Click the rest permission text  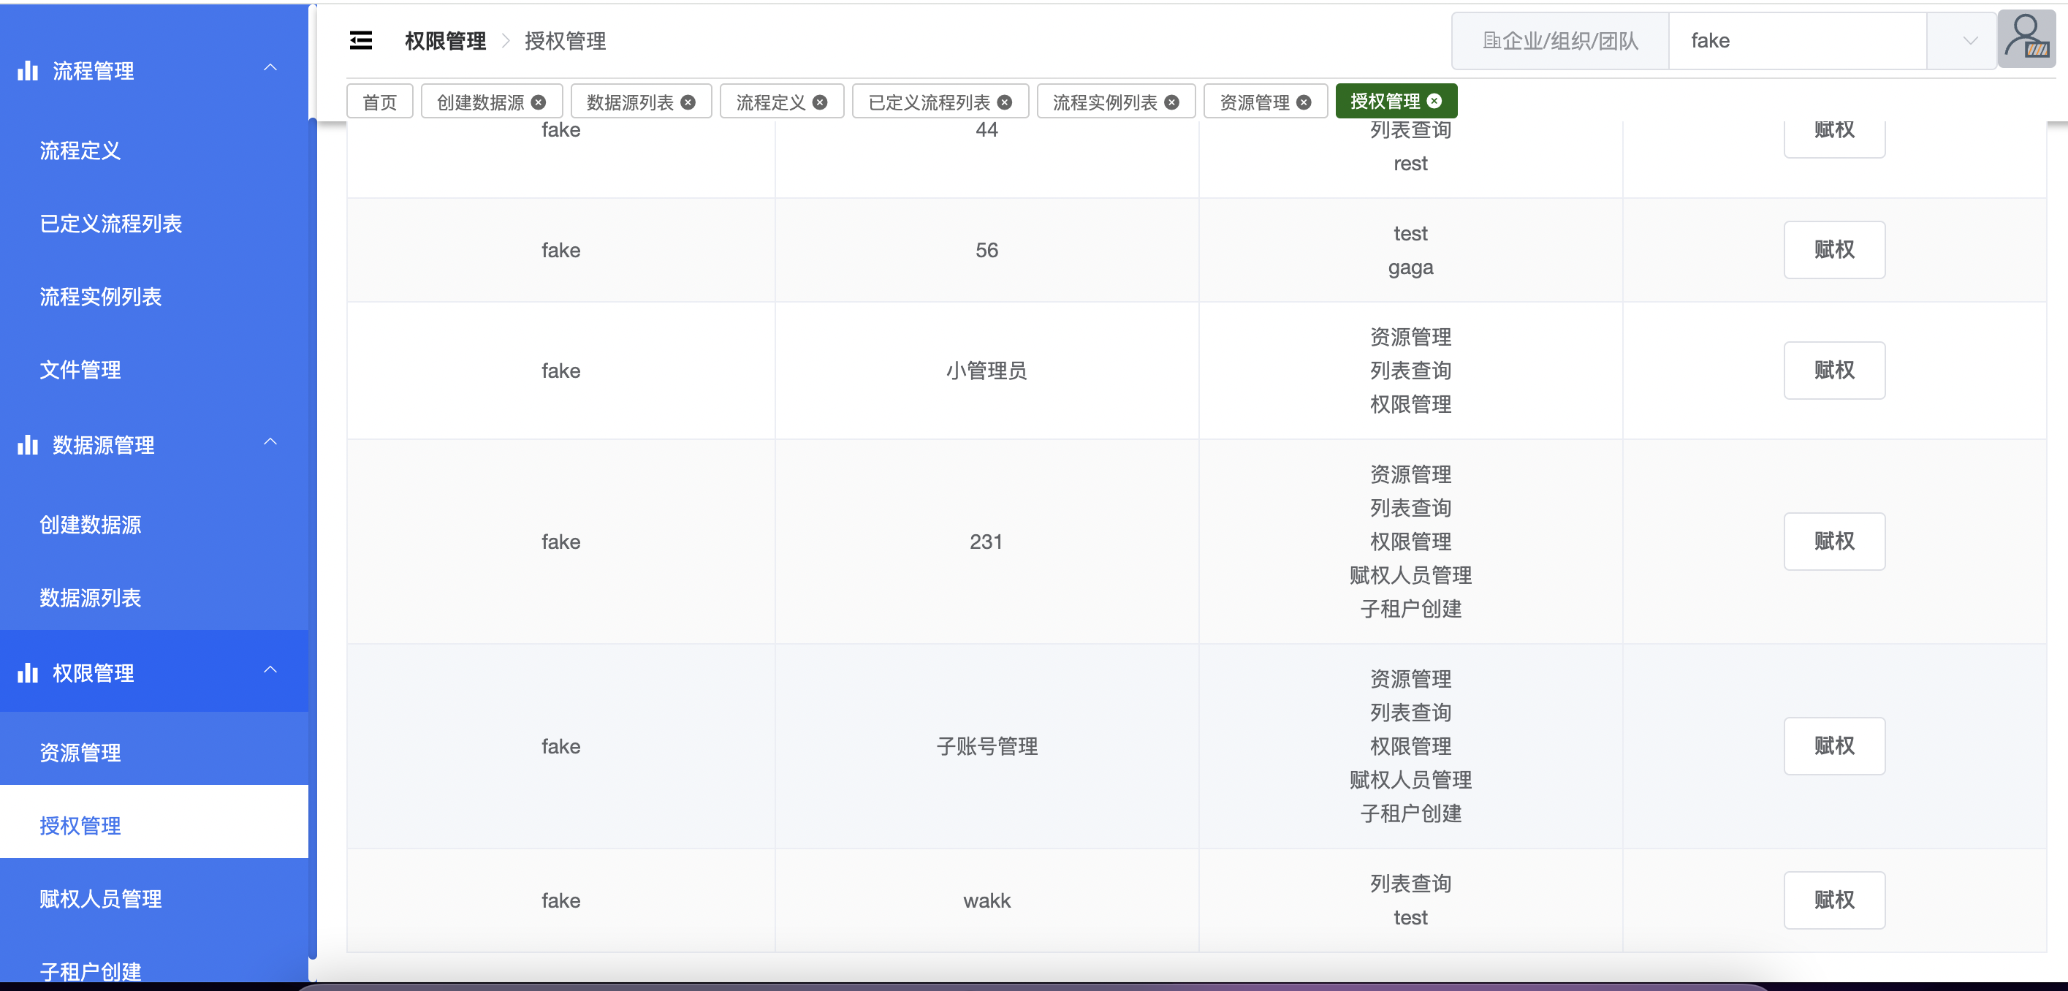[1410, 164]
